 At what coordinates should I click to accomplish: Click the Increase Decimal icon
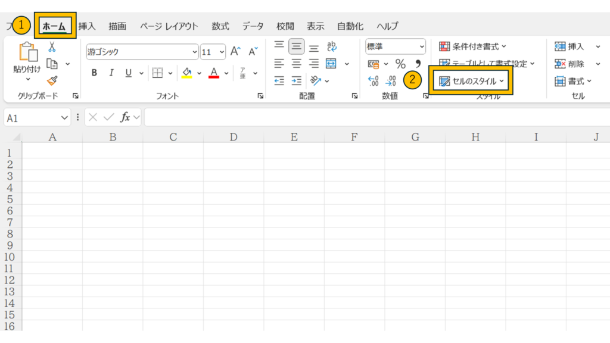(x=374, y=81)
